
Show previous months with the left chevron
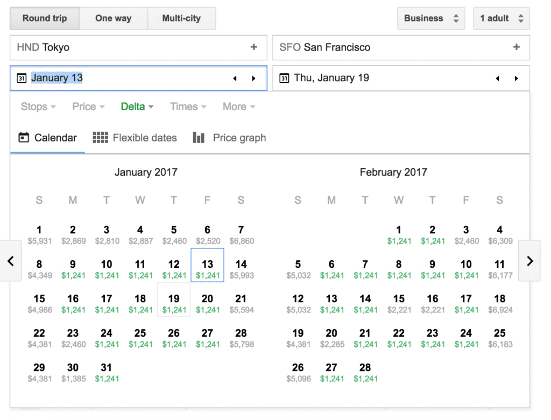click(11, 261)
